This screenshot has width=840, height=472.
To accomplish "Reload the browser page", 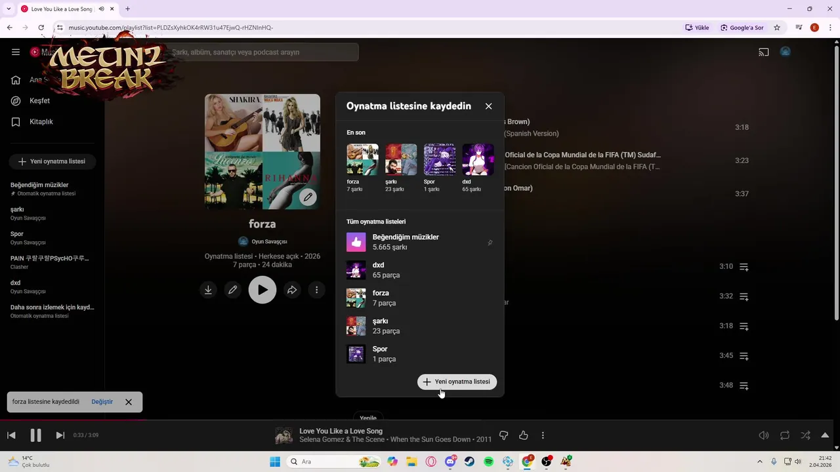I will point(41,28).
